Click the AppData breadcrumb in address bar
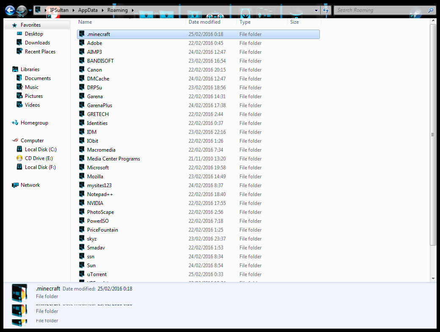 88,10
